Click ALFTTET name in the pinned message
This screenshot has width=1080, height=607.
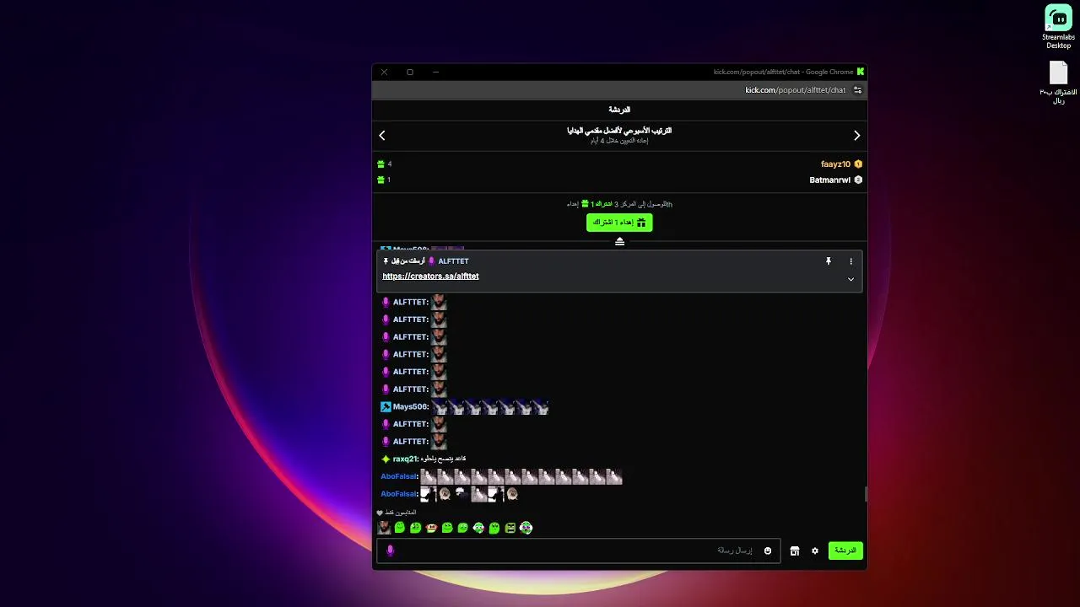[x=453, y=261]
